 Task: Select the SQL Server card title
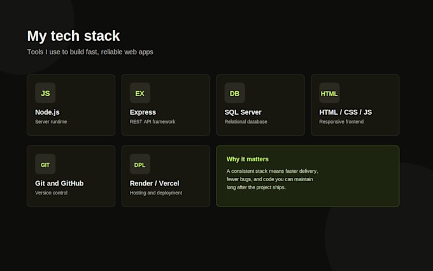click(243, 112)
